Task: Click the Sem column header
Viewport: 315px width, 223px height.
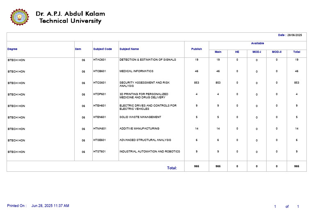Action: pyautogui.click(x=78, y=49)
